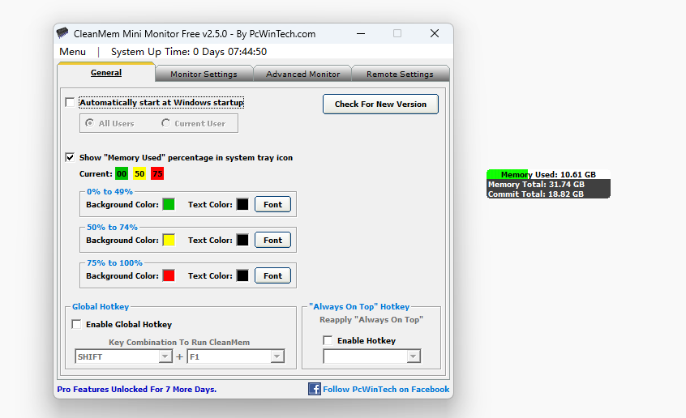This screenshot has width=686, height=418.
Task: Follow PcWinTech on Facebook link
Action: (x=385, y=390)
